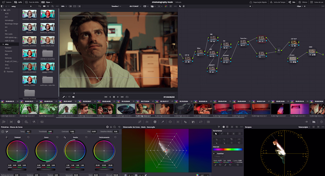Collapse the LUTs root folder

click(2, 10)
